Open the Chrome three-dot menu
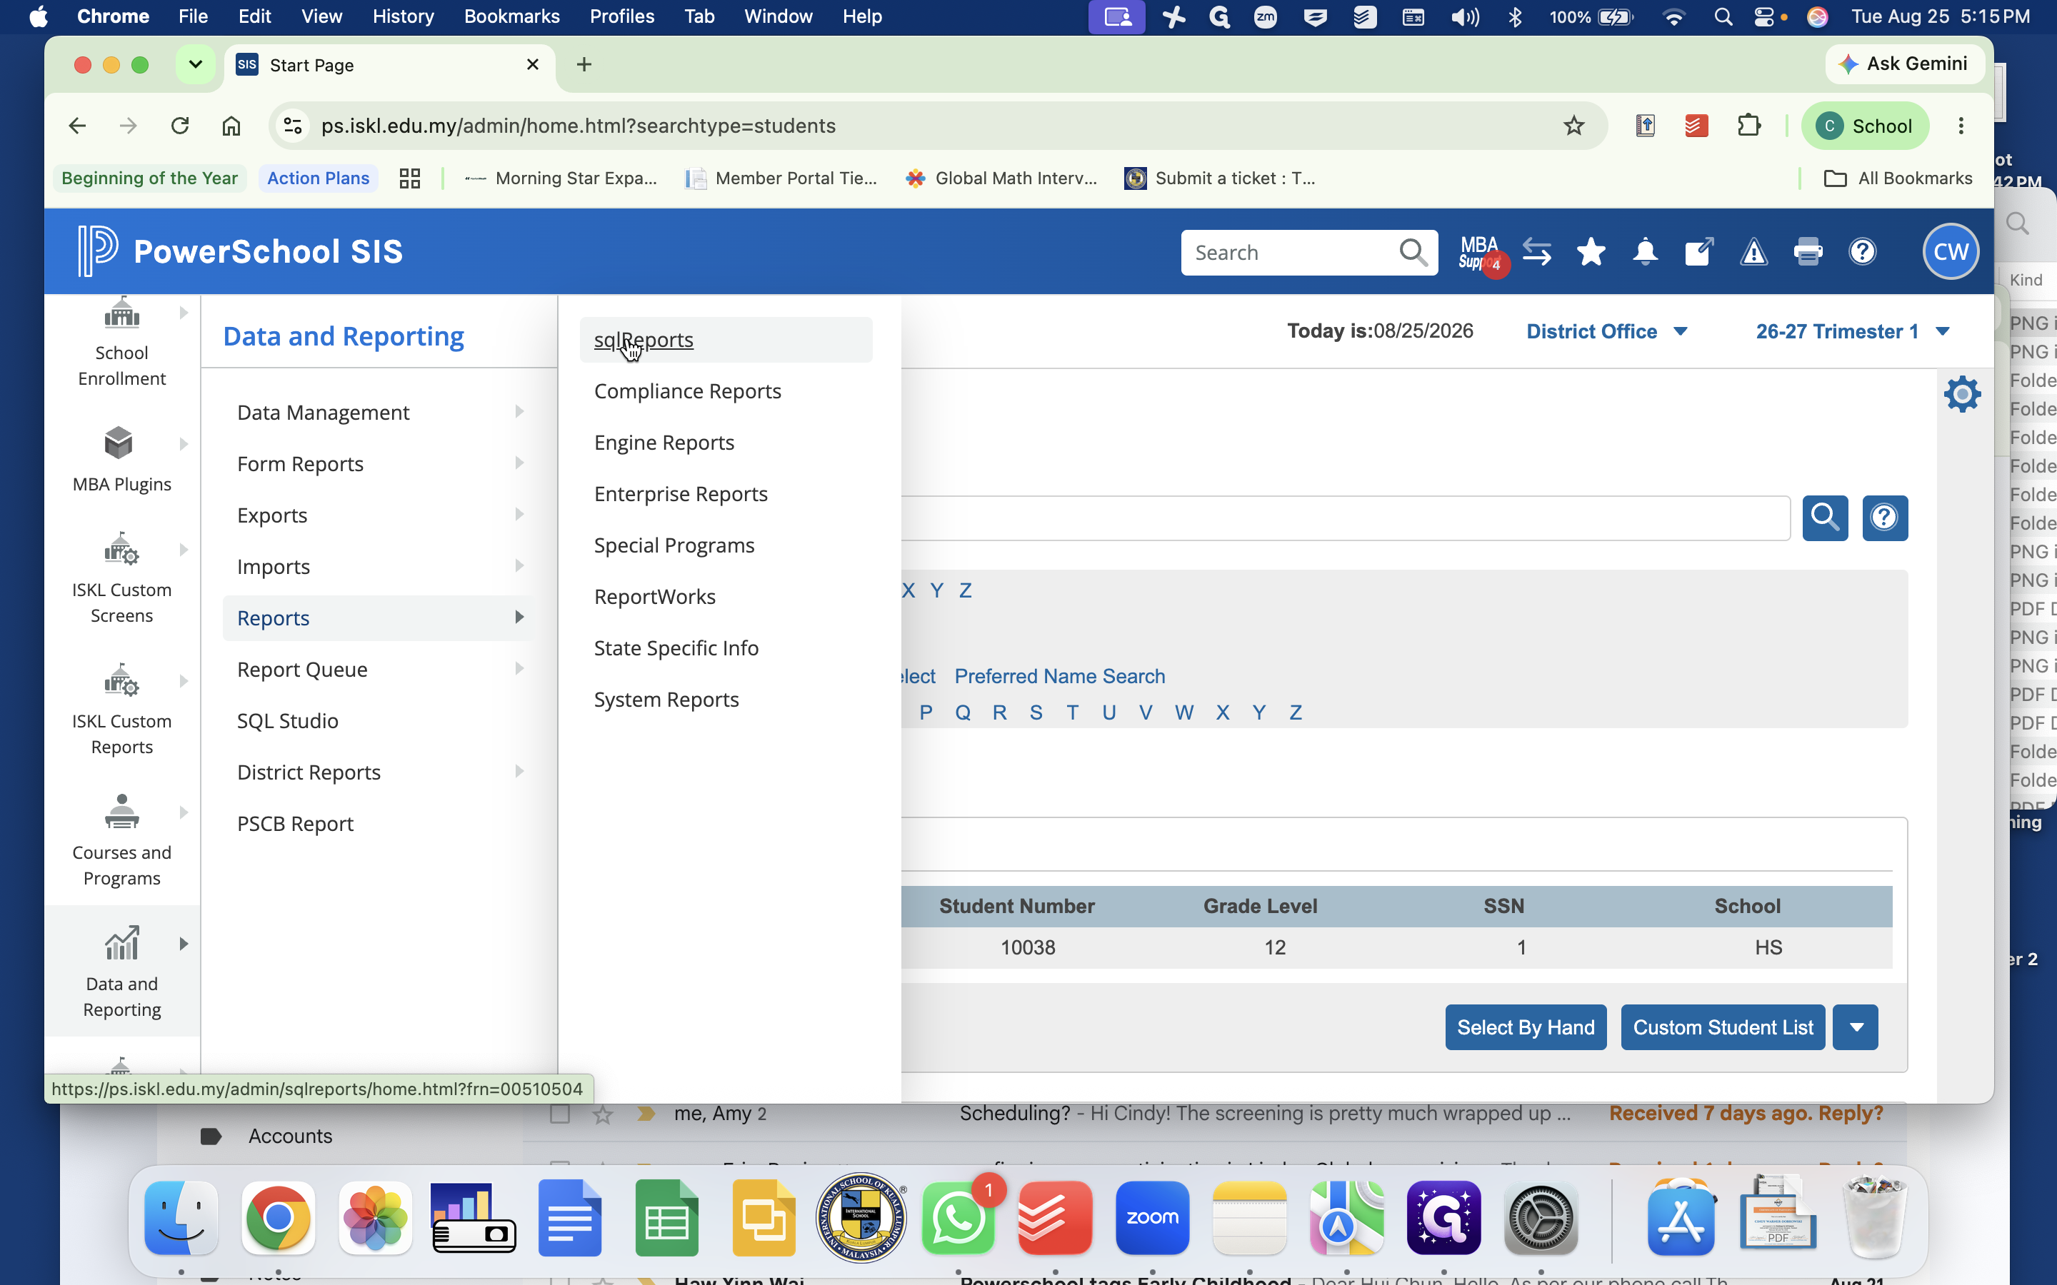The height and width of the screenshot is (1285, 2057). coord(1961,126)
